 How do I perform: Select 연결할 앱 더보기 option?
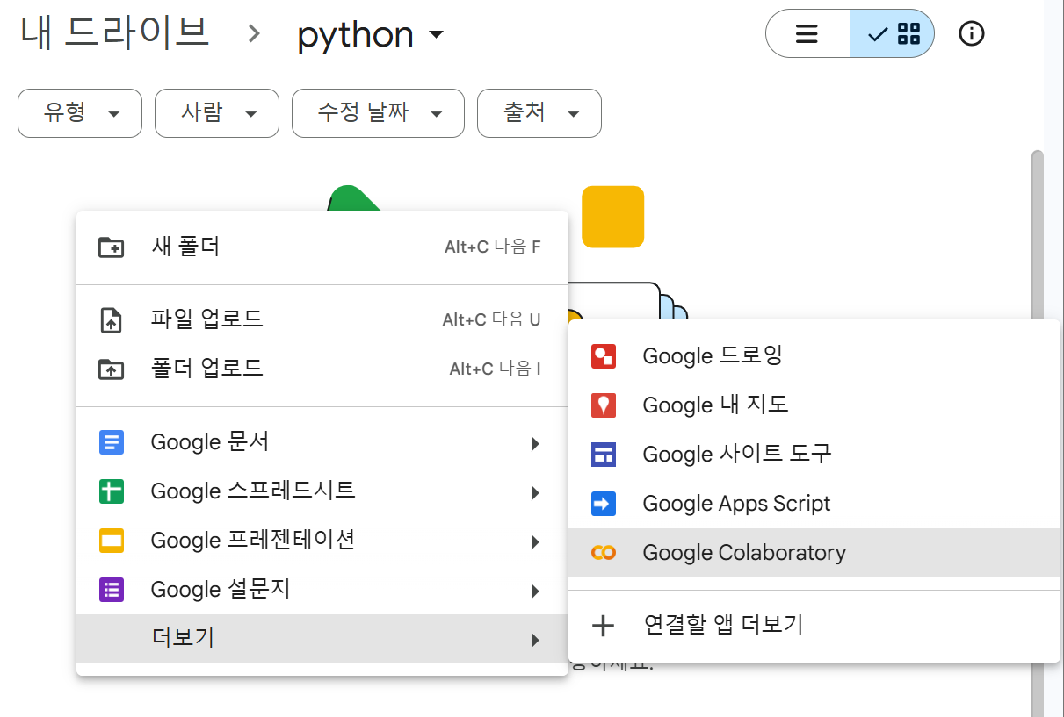click(x=814, y=625)
